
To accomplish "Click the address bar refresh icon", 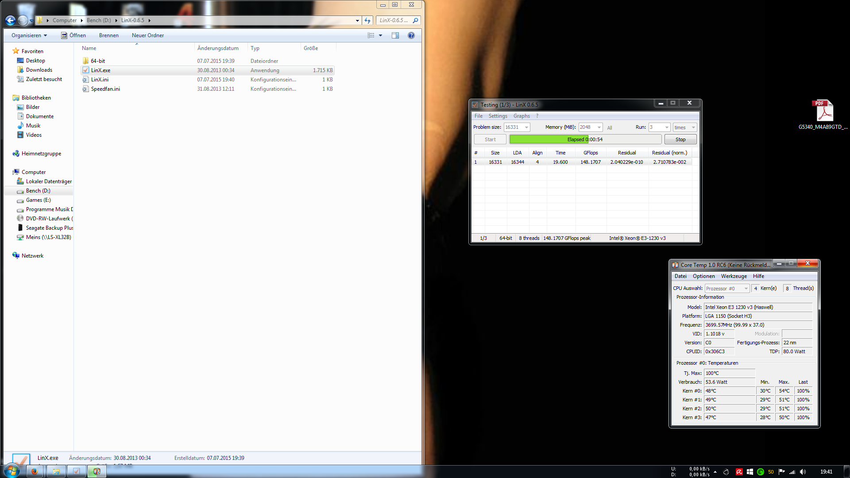I will click(x=367, y=20).
